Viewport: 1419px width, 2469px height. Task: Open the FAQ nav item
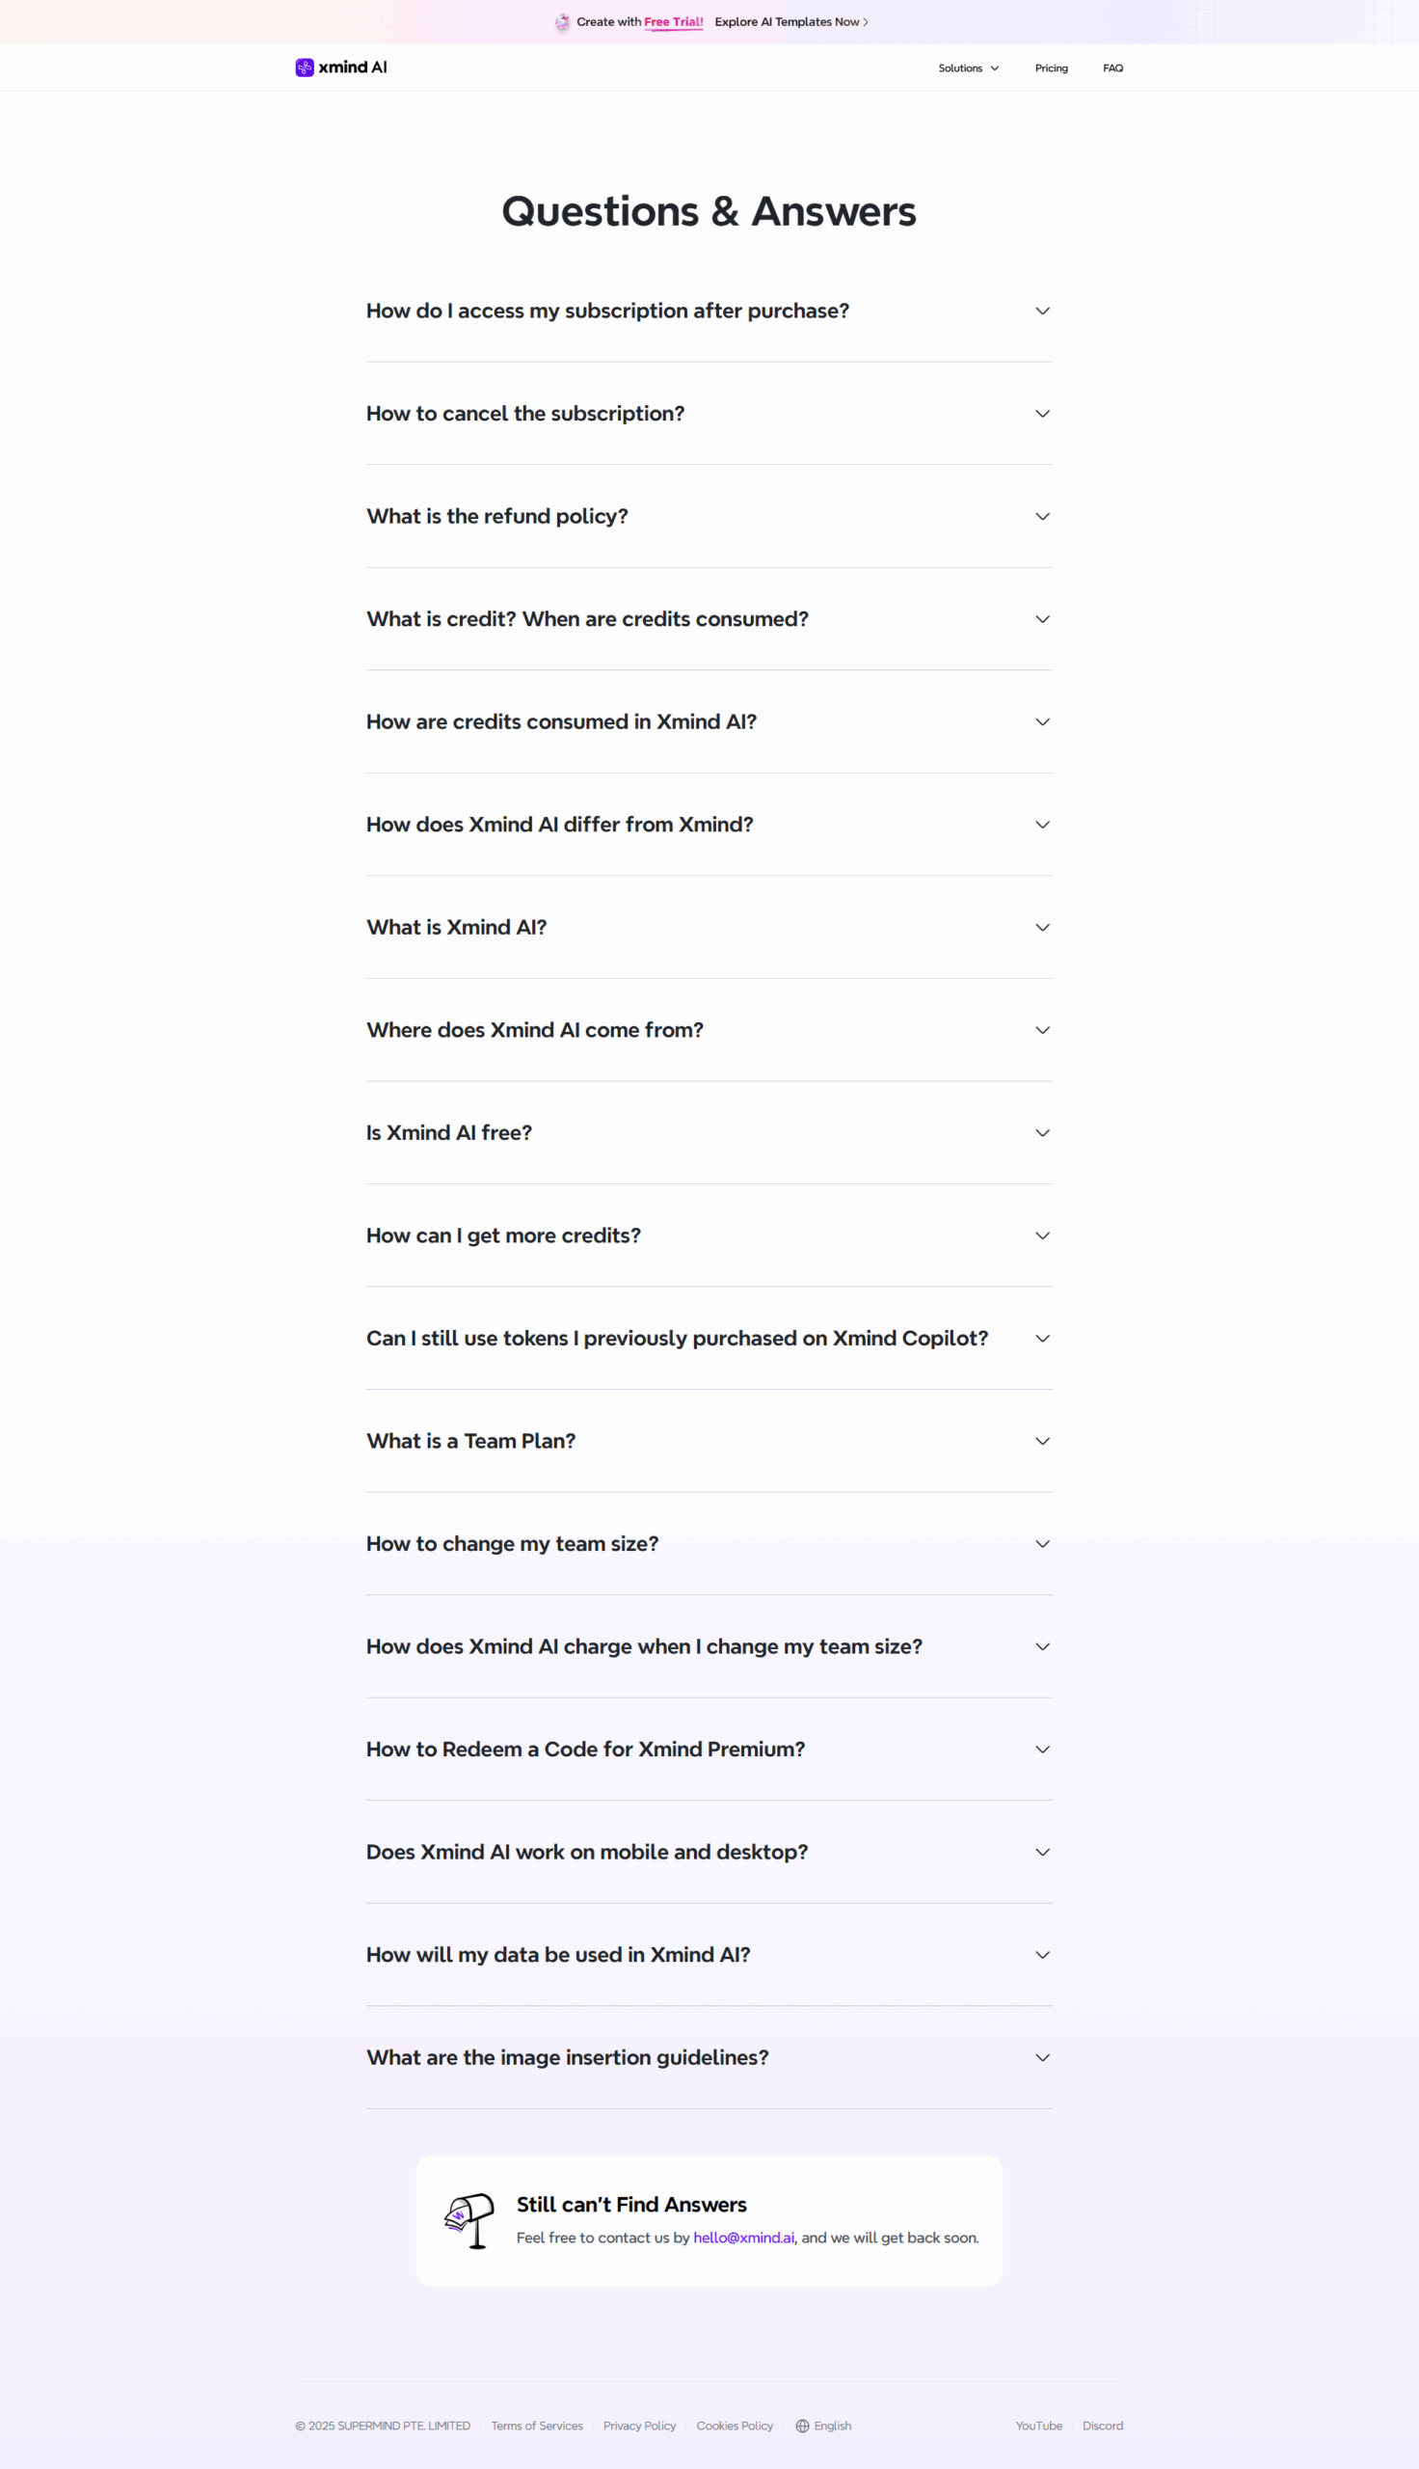click(1112, 68)
